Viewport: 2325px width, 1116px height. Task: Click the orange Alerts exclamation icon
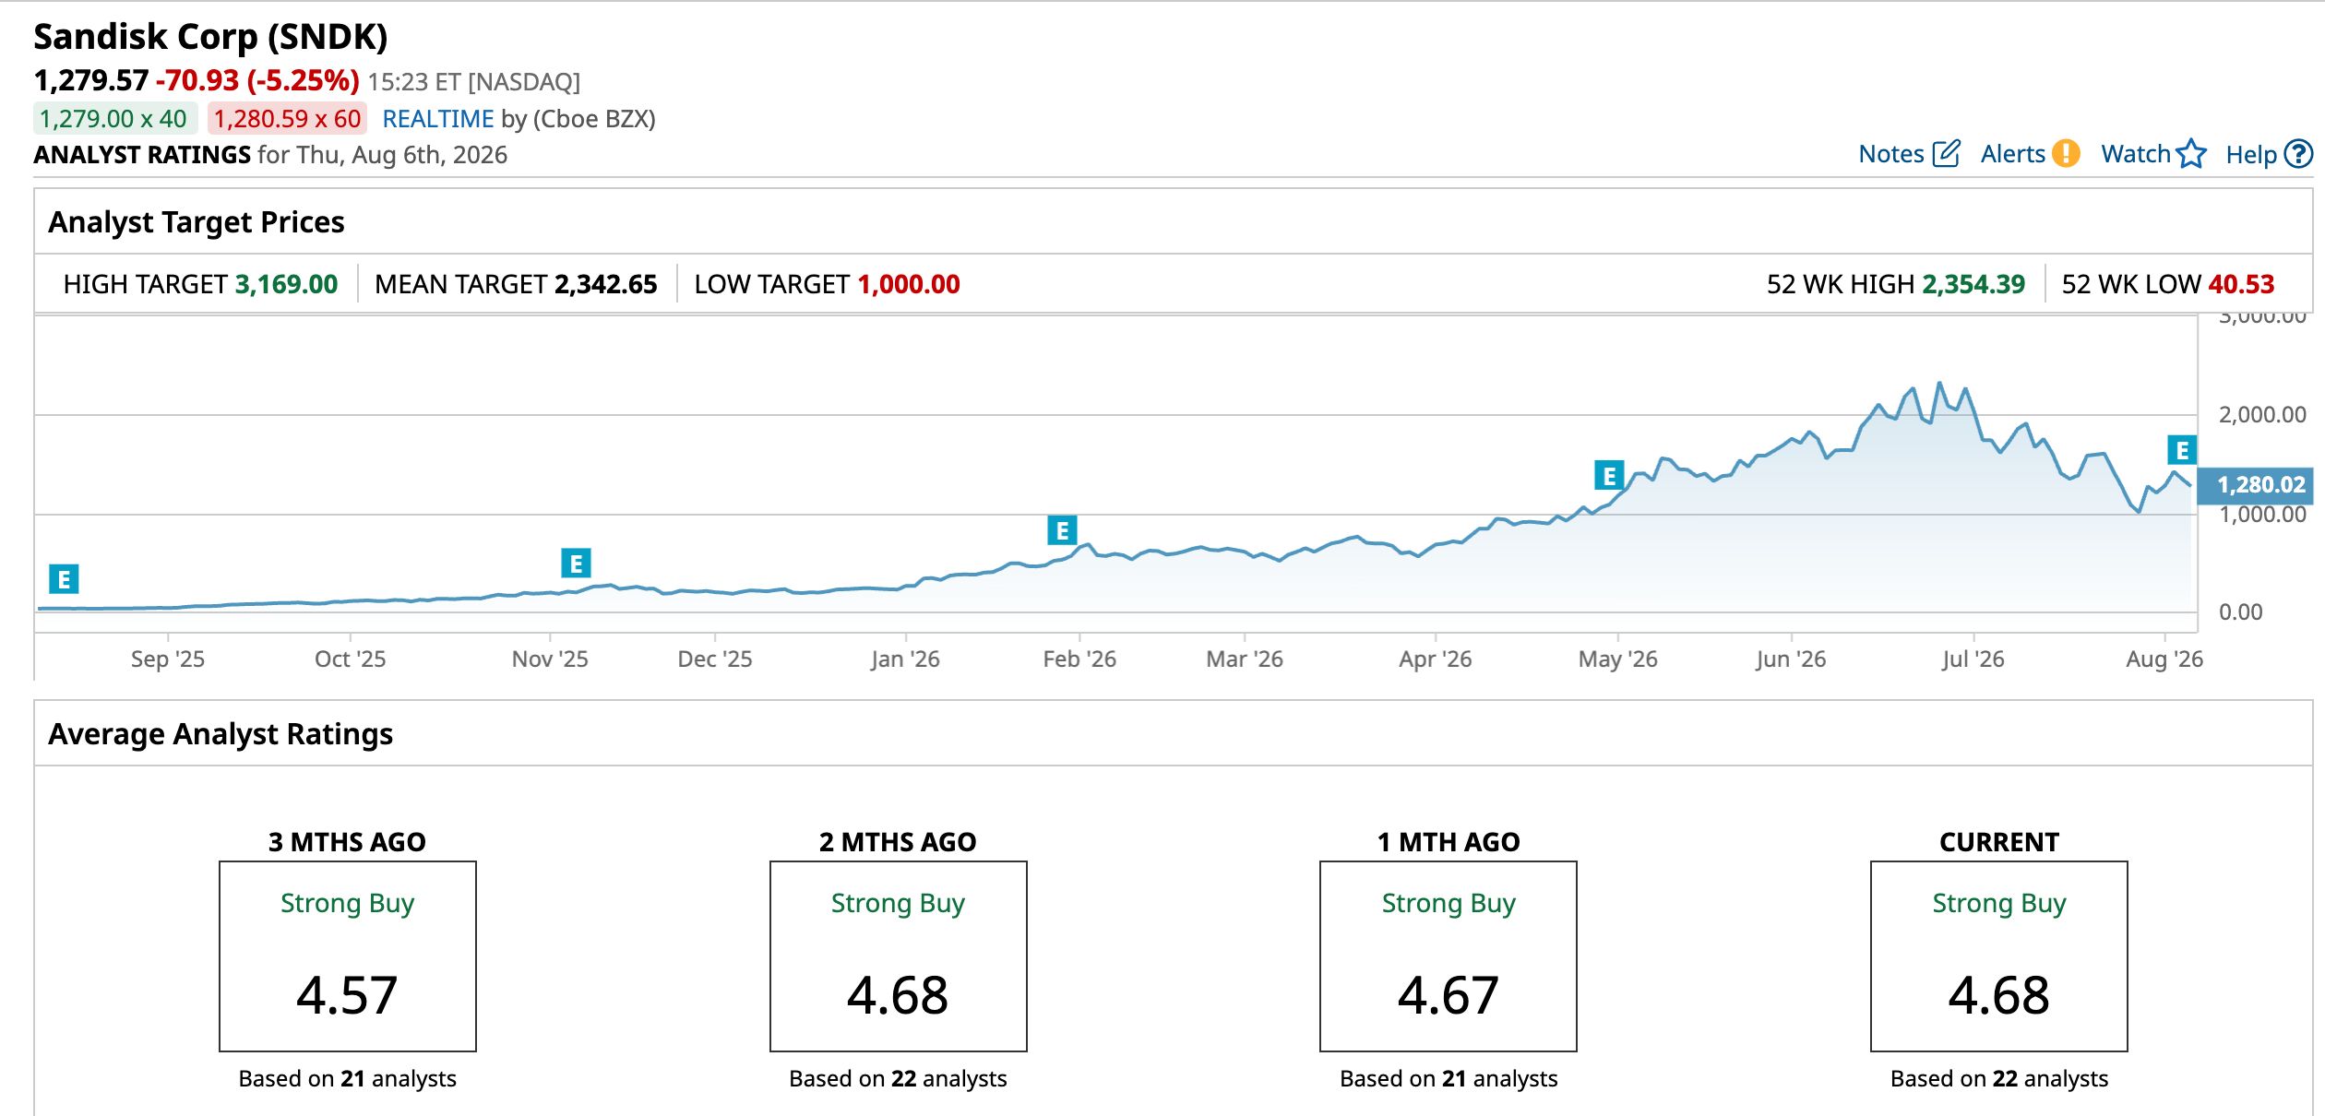[2067, 153]
